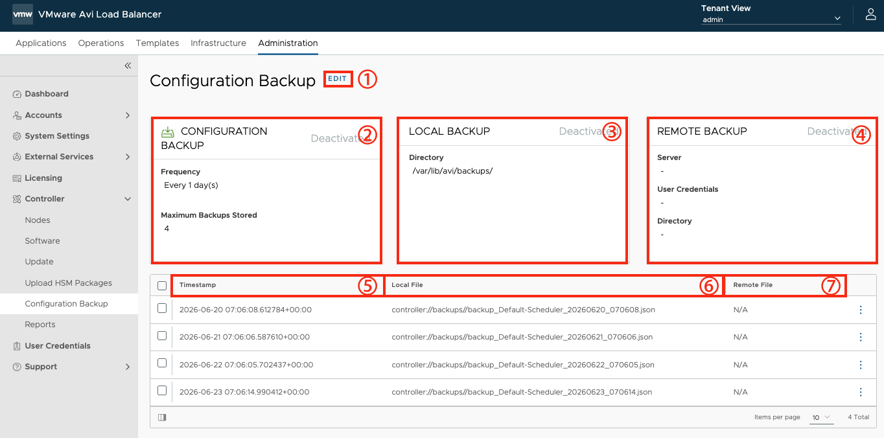Click the VMware vmw logo
Image resolution: width=884 pixels, height=438 pixels.
[x=23, y=14]
